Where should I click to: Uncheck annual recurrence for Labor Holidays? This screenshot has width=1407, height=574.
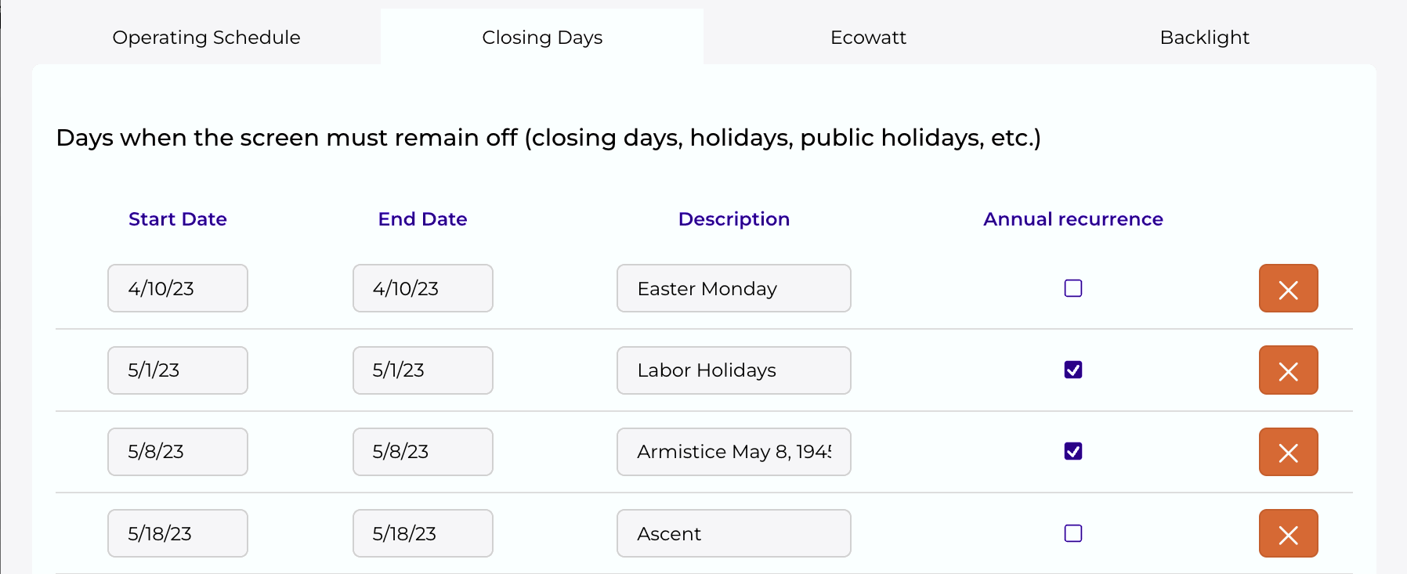click(x=1073, y=370)
